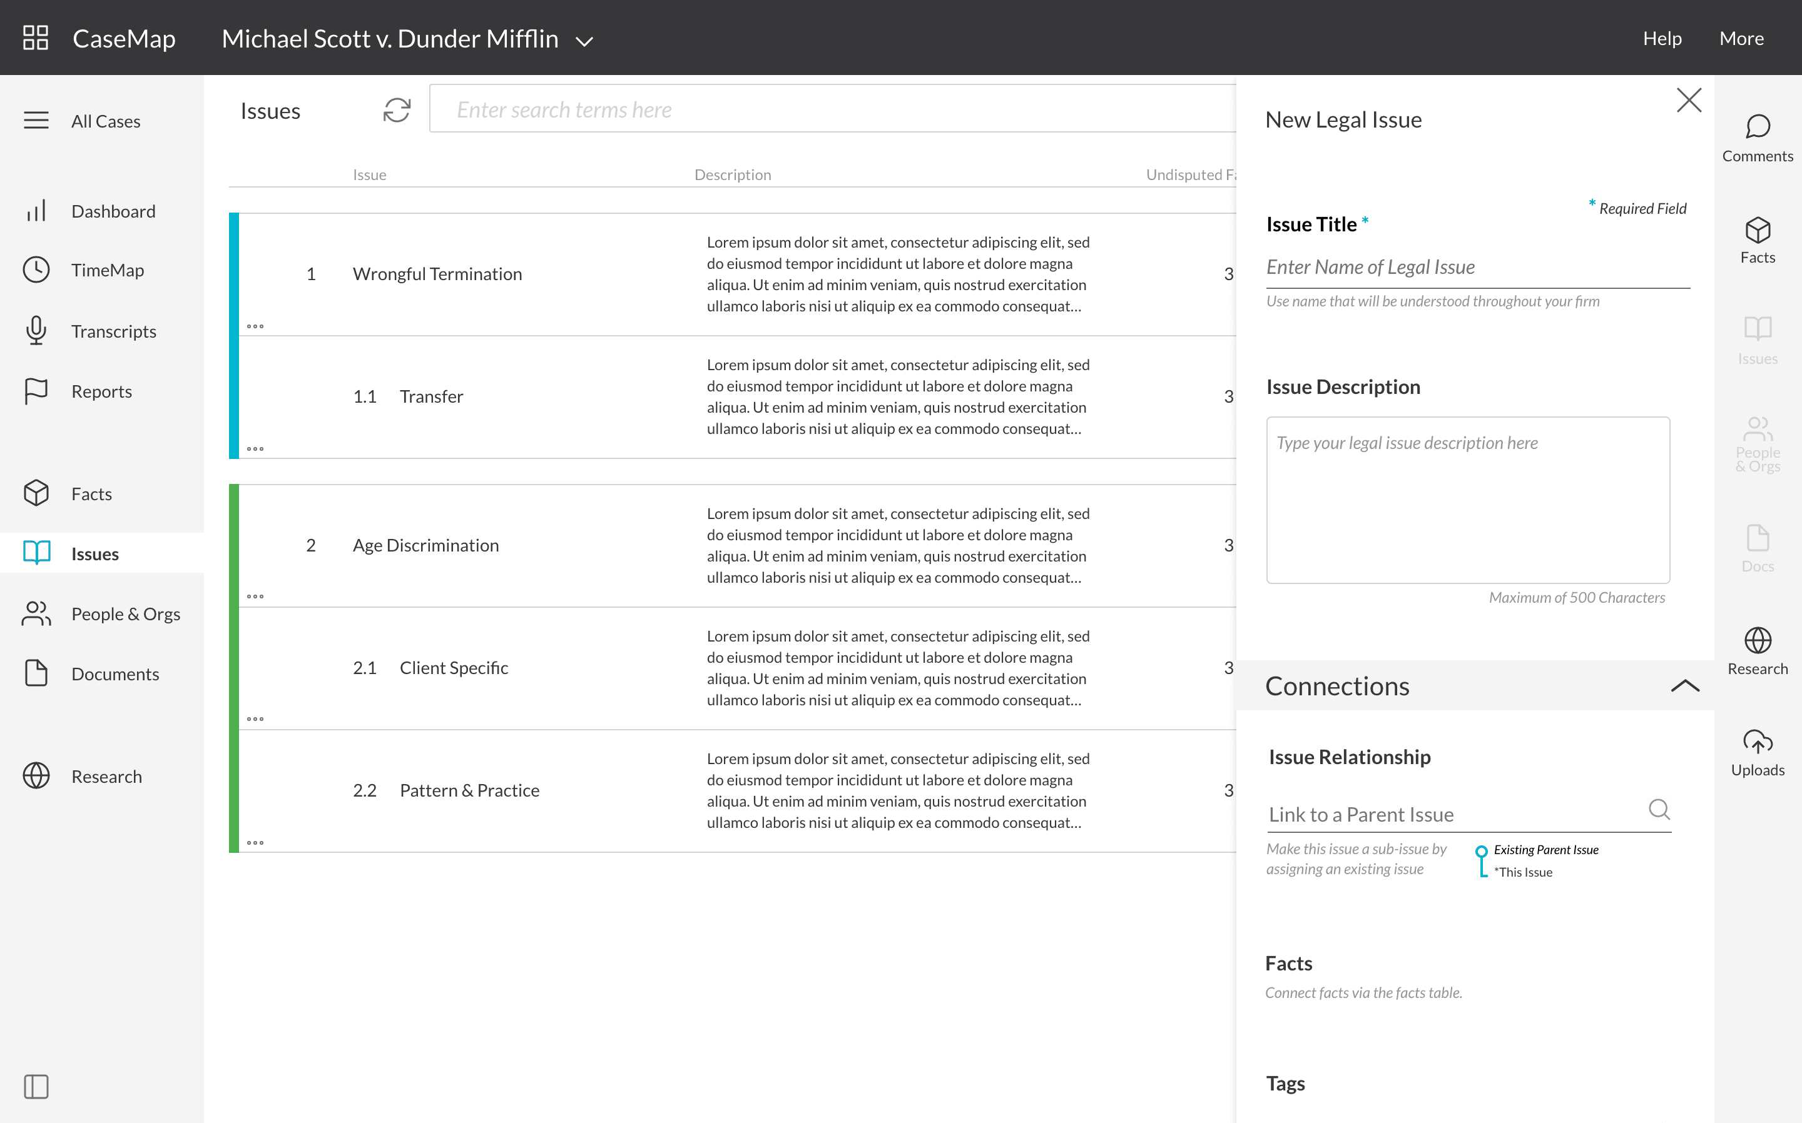The width and height of the screenshot is (1802, 1123).
Task: Expand the case name dropdown chevron
Action: pos(585,41)
